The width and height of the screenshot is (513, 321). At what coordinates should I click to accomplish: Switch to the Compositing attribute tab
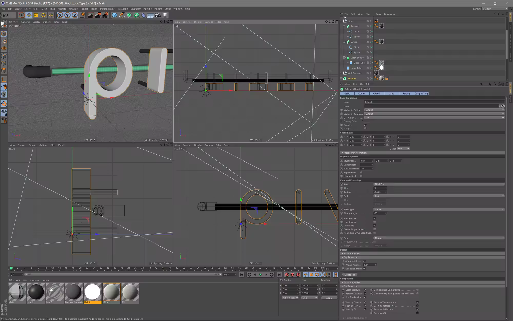[421, 93]
